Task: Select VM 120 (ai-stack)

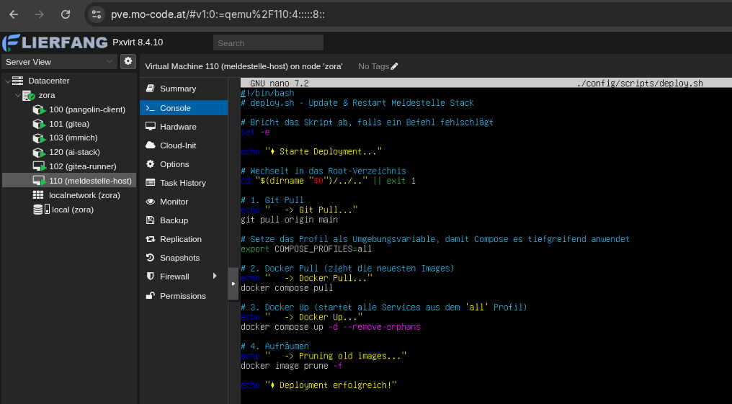Action: coord(74,152)
